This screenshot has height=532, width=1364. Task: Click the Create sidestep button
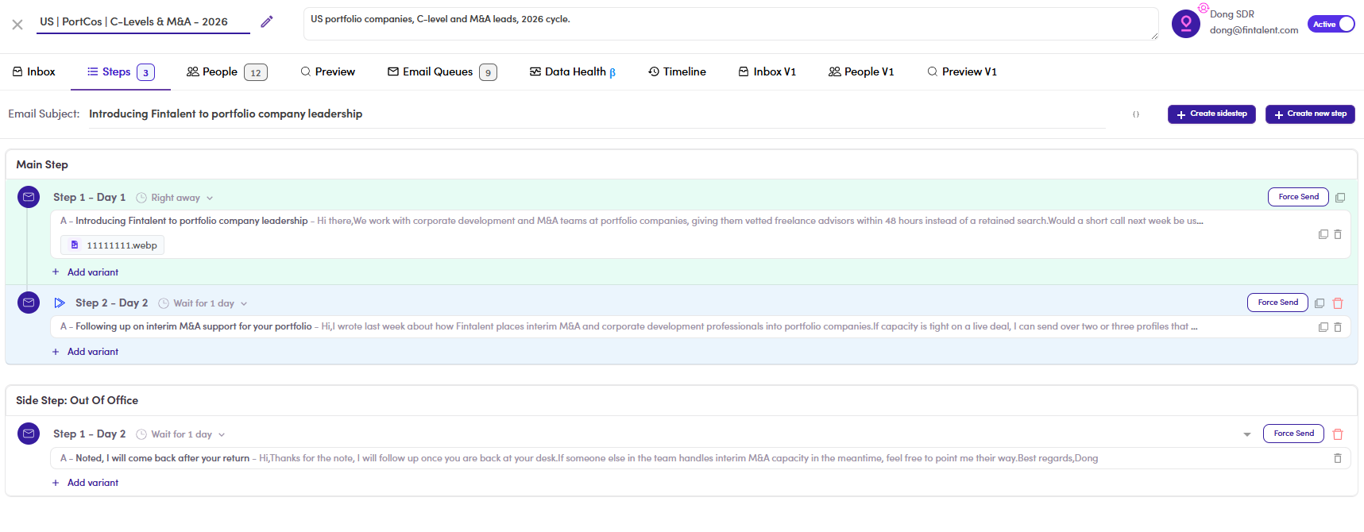tap(1211, 114)
